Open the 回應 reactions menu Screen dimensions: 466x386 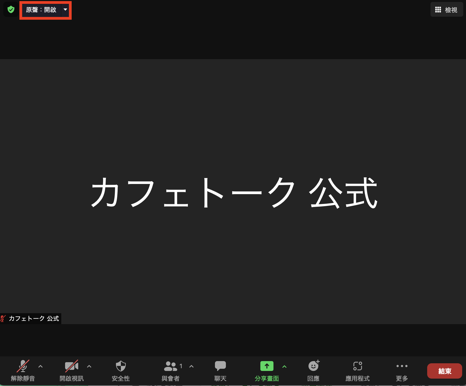coord(313,371)
